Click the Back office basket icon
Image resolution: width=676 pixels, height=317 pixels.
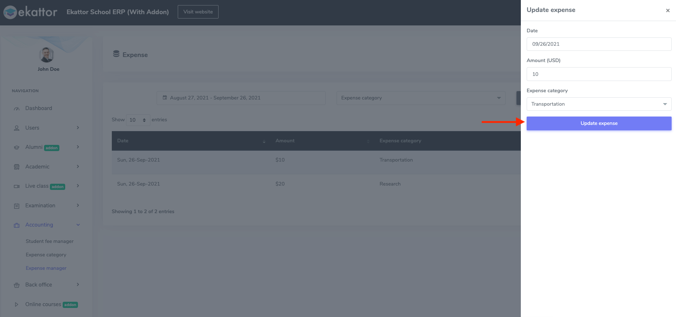pyautogui.click(x=17, y=285)
